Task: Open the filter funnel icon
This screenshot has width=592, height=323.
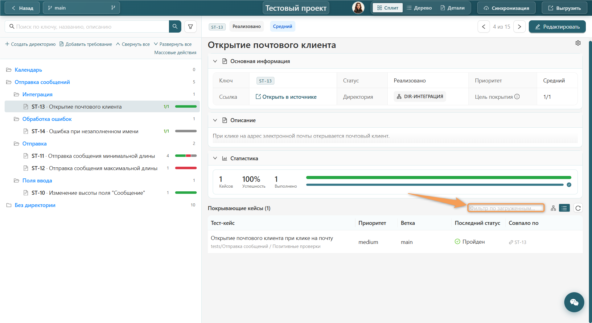Action: pos(191,26)
